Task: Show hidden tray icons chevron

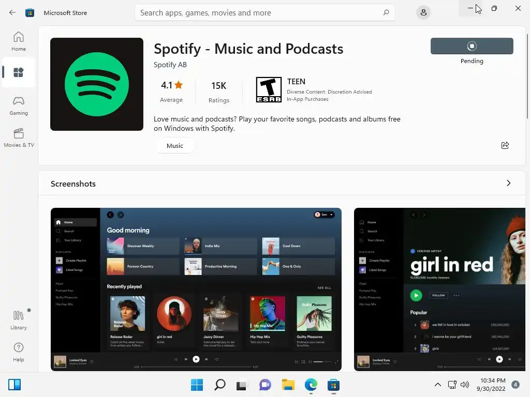Action: (x=438, y=385)
